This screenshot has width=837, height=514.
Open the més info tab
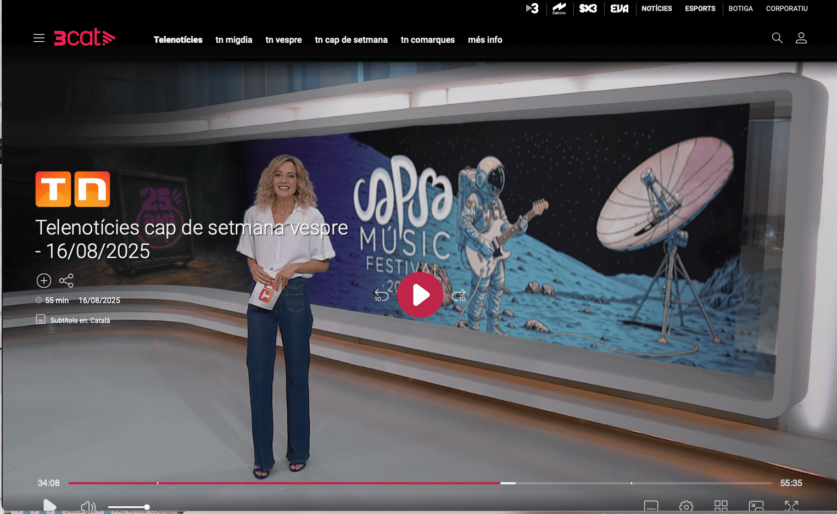click(x=485, y=40)
